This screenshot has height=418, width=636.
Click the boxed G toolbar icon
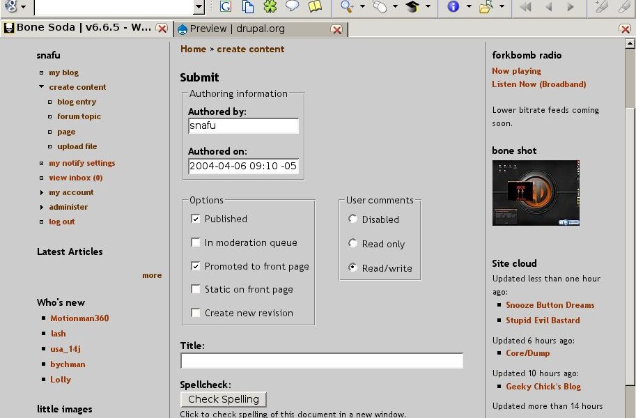pos(226,7)
